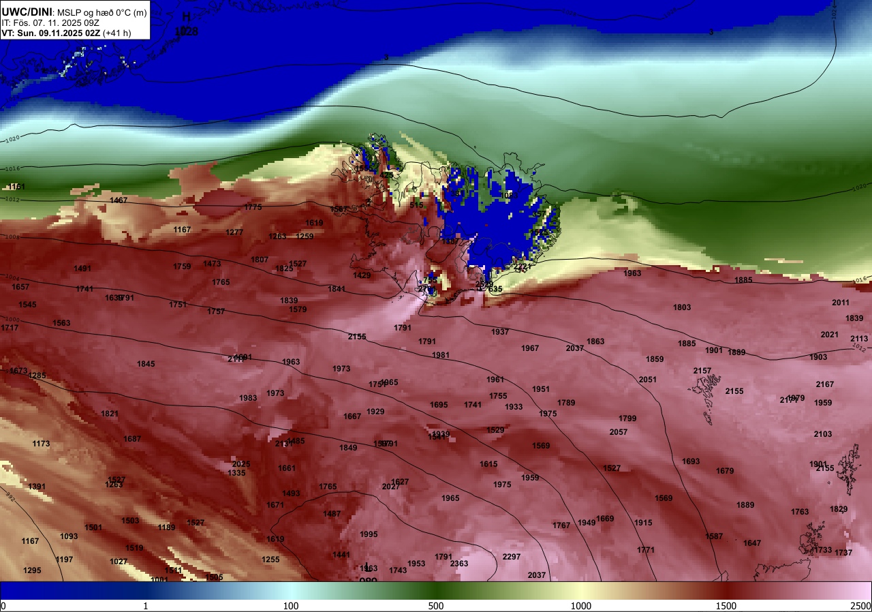Click the 1829 height value
This screenshot has height=612, width=872.
[x=839, y=509]
